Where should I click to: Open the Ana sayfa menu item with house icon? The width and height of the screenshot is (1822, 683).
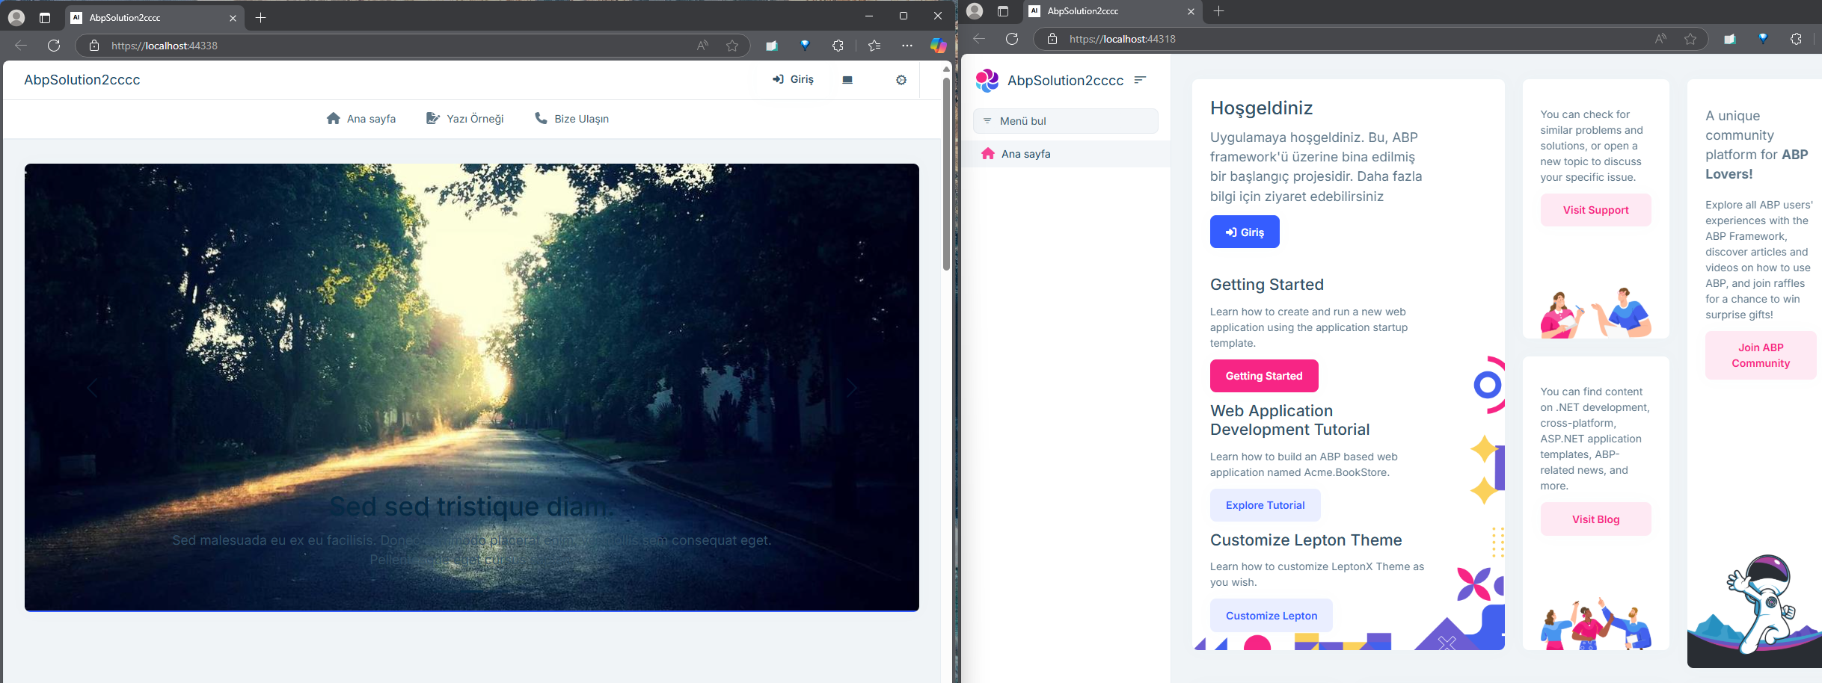361,119
